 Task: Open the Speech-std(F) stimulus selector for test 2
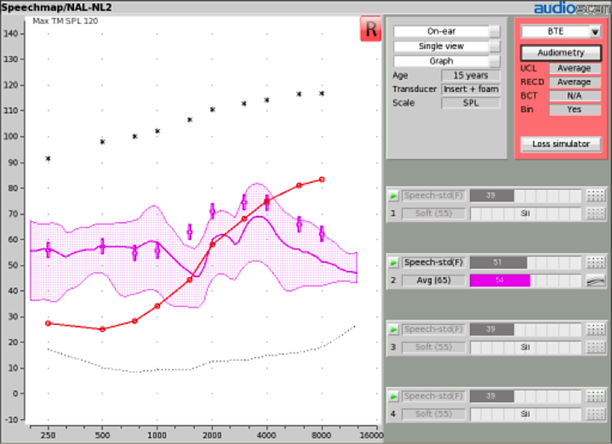click(x=434, y=262)
